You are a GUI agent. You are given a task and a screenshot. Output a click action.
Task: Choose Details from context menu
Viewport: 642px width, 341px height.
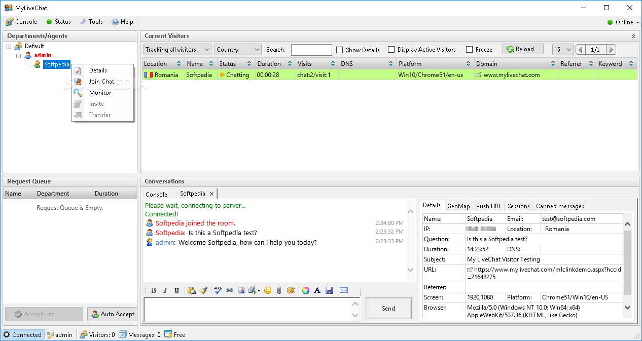point(102,70)
